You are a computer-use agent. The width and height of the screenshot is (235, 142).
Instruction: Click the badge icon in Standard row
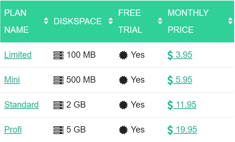coord(123,105)
